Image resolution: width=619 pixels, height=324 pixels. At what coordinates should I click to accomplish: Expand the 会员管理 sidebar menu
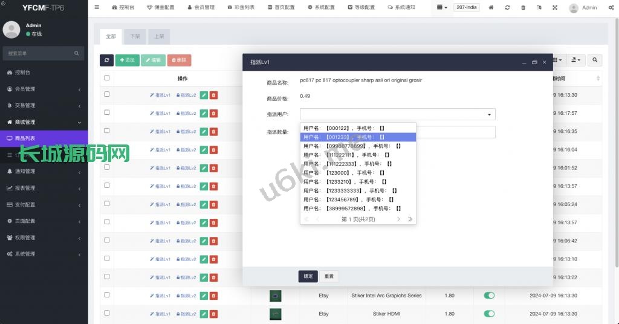coord(44,89)
